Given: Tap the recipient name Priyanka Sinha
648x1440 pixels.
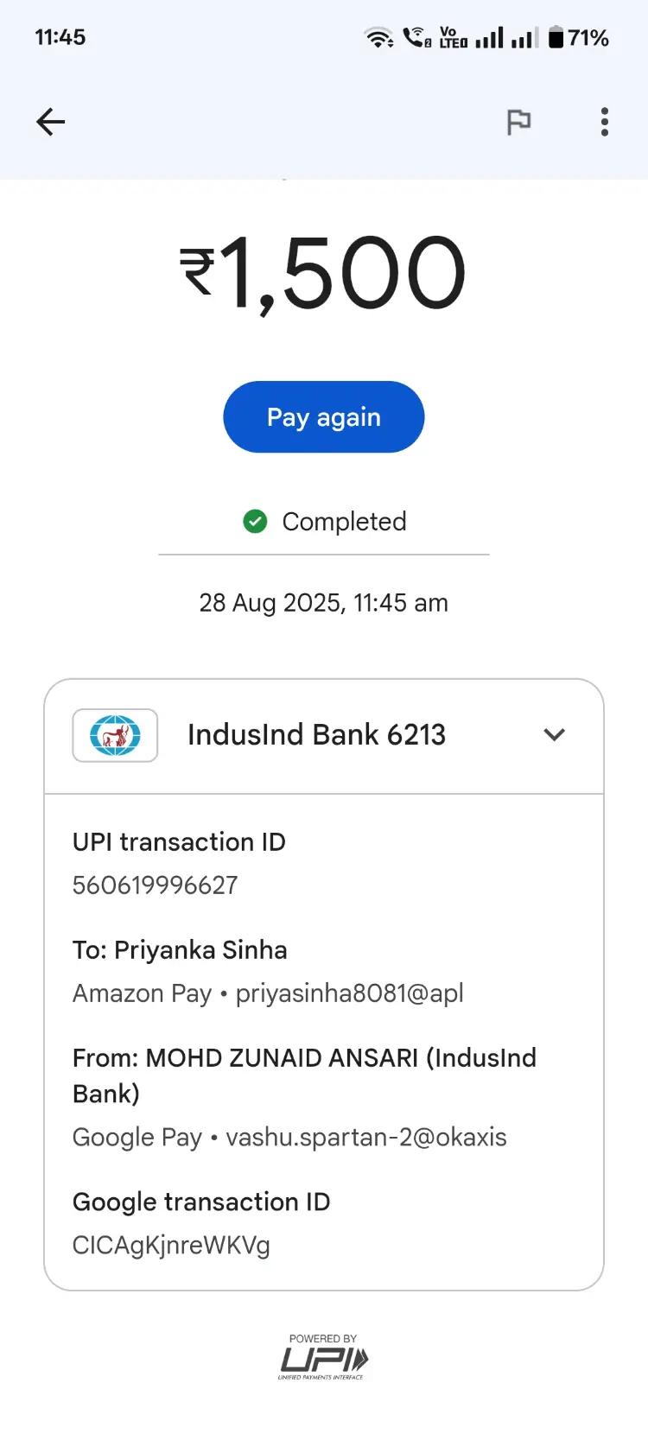Looking at the screenshot, I should click(x=200, y=950).
